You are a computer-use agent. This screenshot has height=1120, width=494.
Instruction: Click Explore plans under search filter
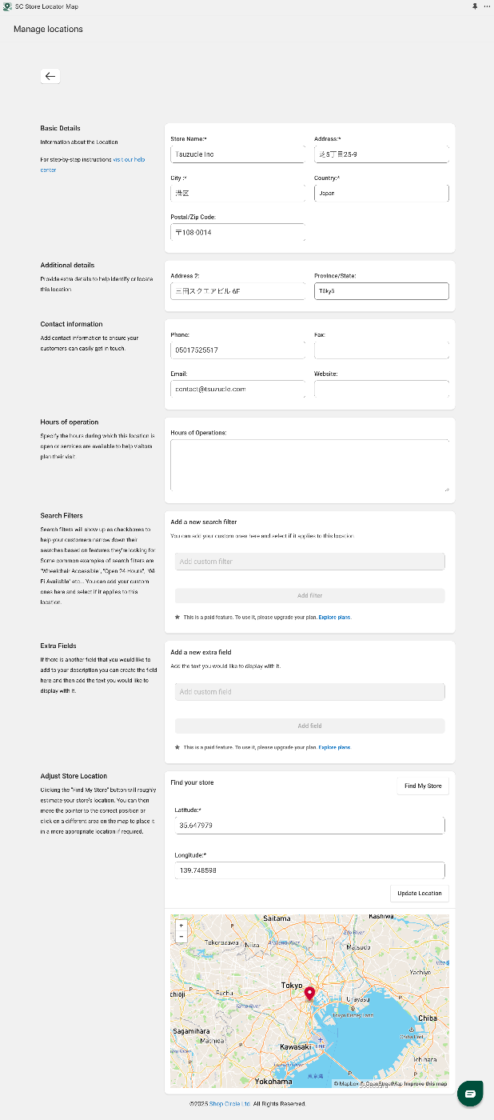coord(335,618)
